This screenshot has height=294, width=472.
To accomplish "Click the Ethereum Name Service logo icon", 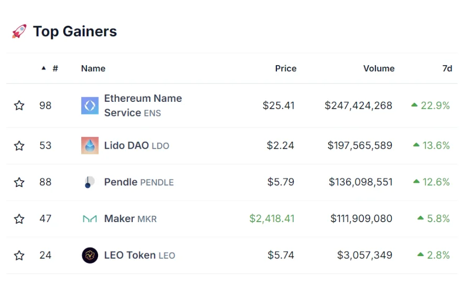I will pos(90,106).
